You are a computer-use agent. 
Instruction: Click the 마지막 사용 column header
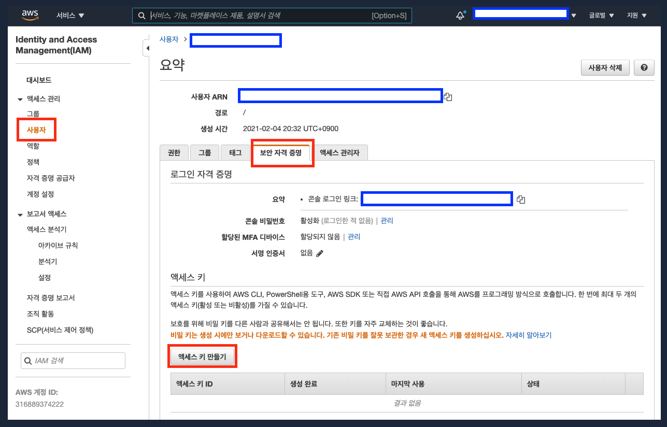click(x=453, y=384)
